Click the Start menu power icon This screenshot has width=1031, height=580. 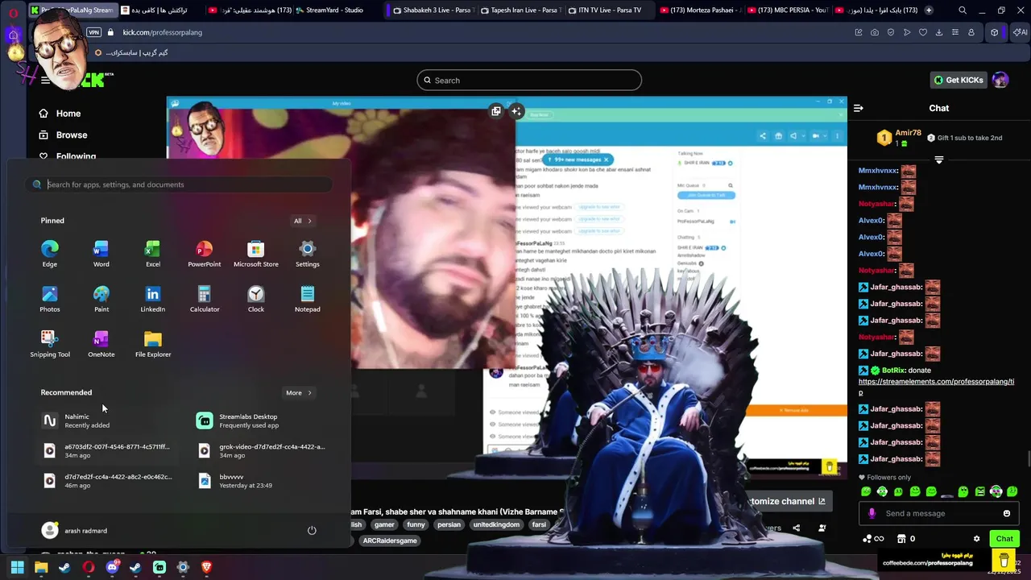tap(312, 530)
